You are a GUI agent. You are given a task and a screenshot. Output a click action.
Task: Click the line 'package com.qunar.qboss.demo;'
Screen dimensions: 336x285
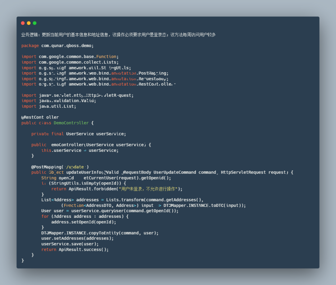58,46
